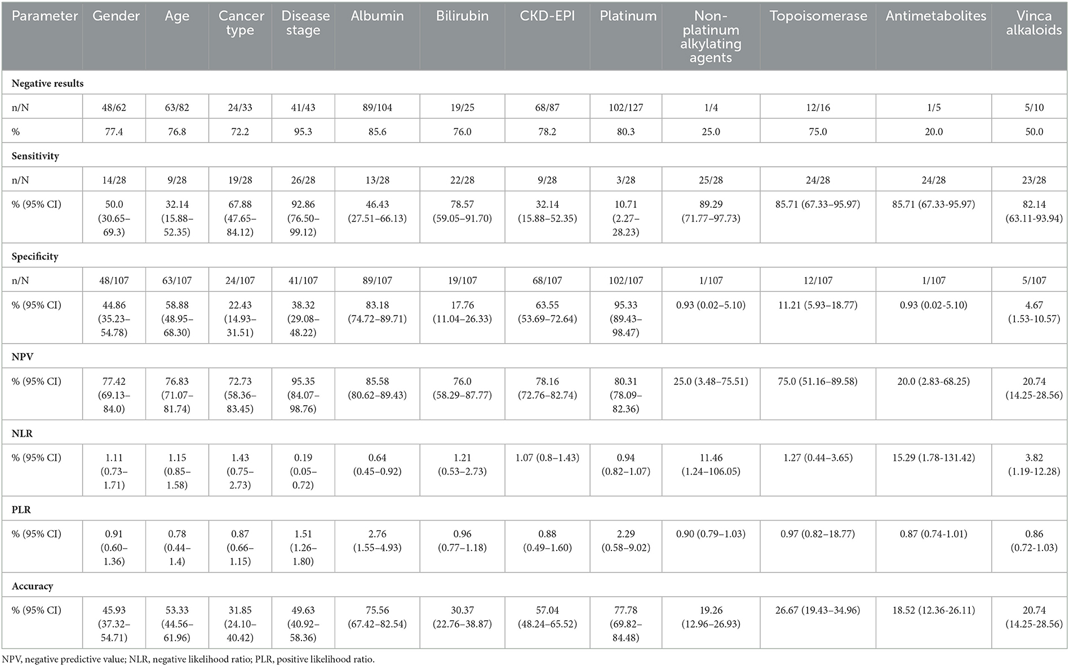Image resolution: width=1069 pixels, height=666 pixels.
Task: Select the 18.52 (12.36-26.11) accuracy cell
Action: click(934, 623)
